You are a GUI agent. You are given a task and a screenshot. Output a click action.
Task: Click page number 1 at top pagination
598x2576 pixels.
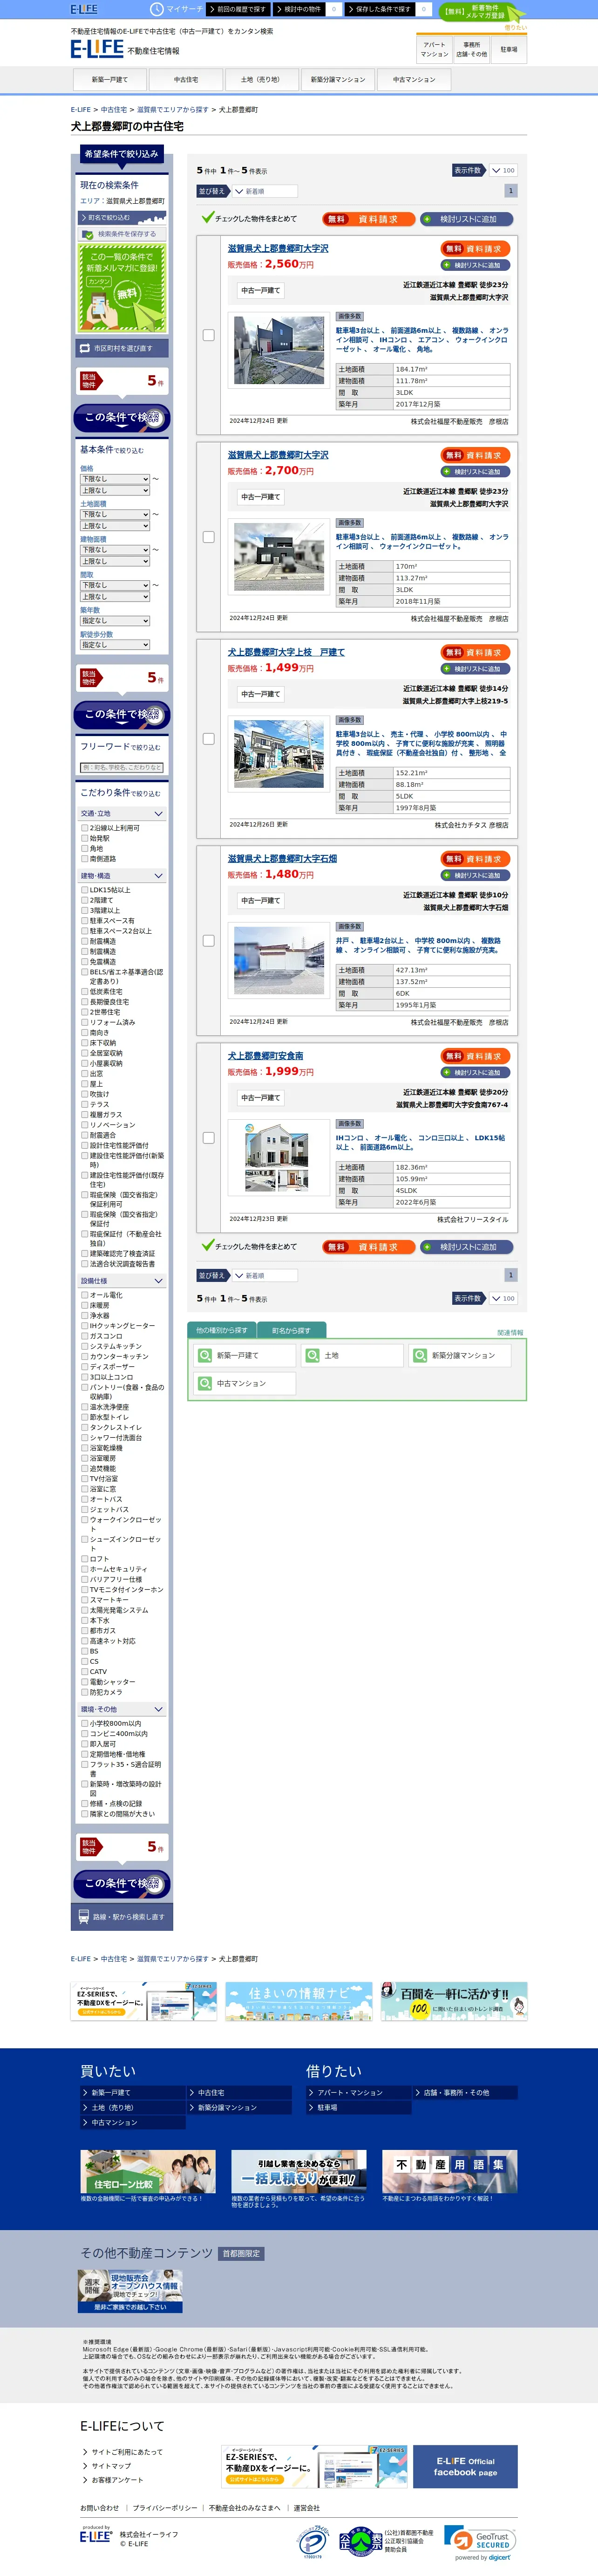pyautogui.click(x=511, y=191)
